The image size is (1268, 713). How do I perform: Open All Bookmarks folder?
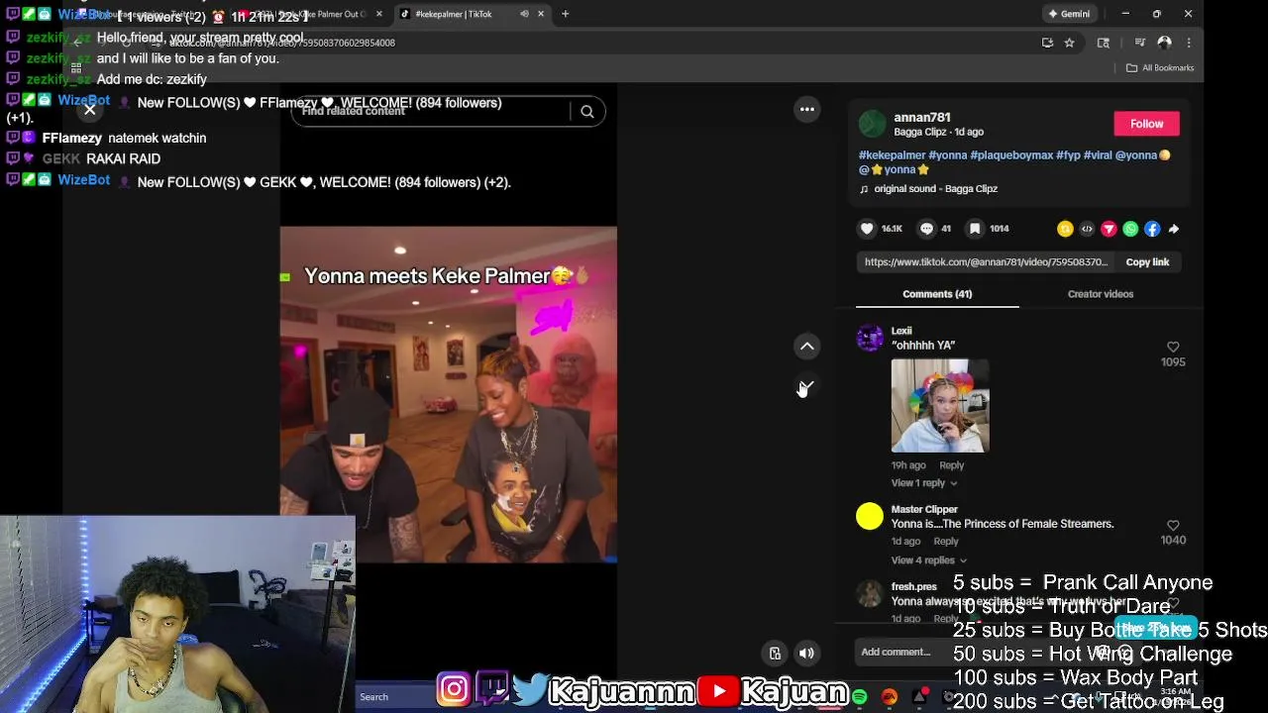(x=1161, y=67)
